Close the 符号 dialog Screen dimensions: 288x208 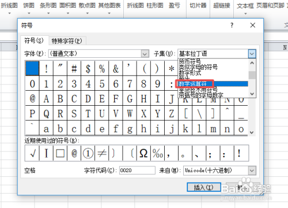[253, 25]
